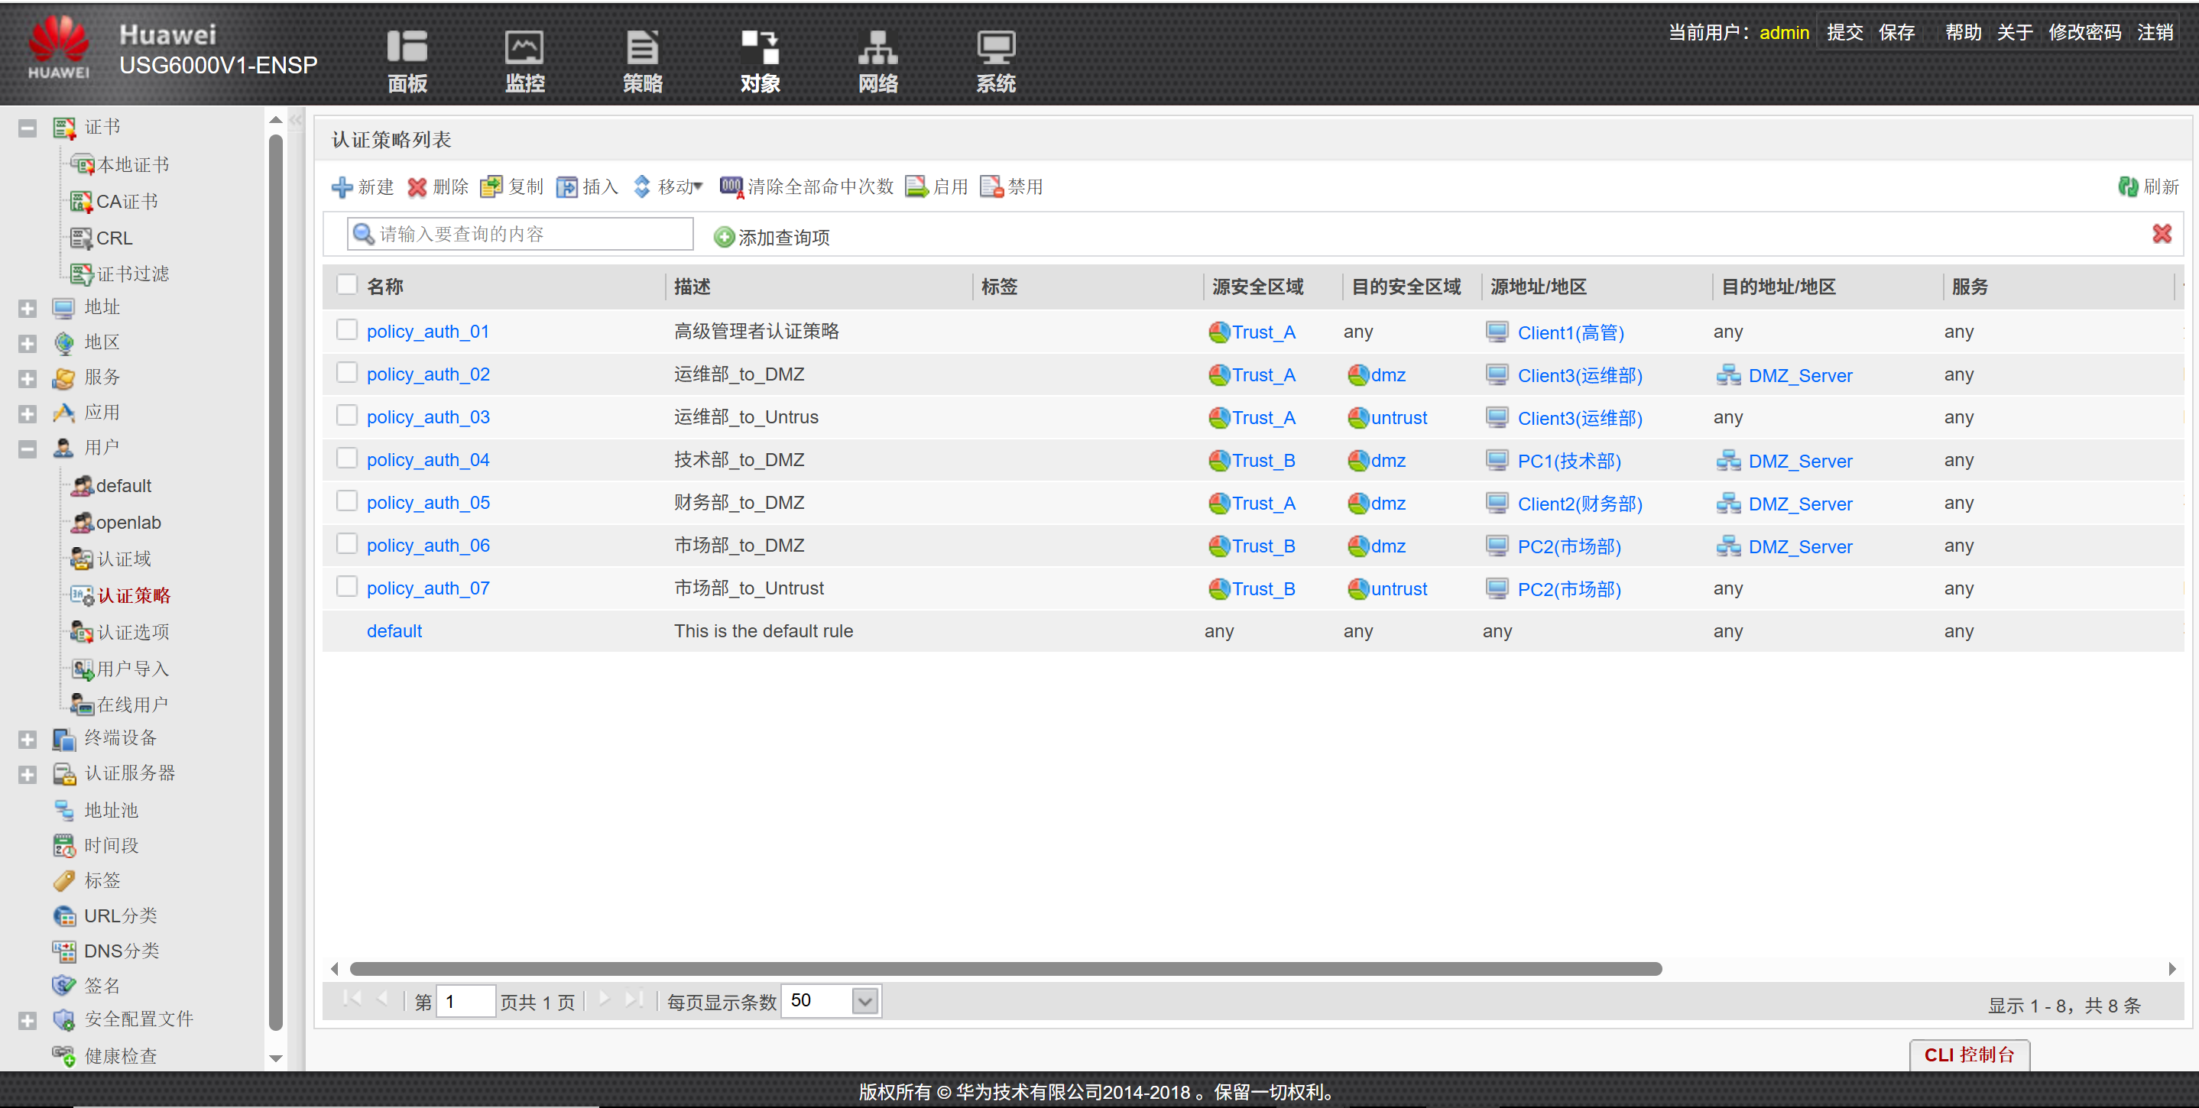Click the green Add query item icon
Screen dimensions: 2199x1108
click(x=724, y=238)
